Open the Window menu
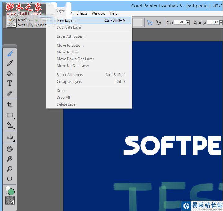 (x=98, y=13)
